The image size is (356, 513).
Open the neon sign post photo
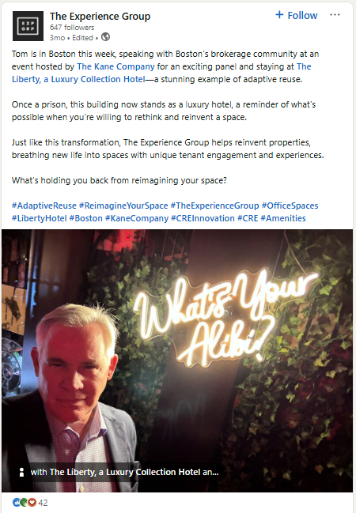pos(177,360)
